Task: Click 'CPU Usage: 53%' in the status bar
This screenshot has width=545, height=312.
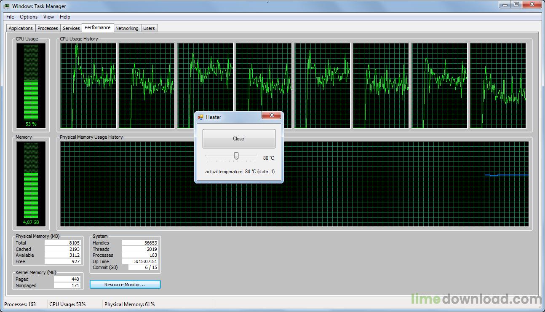Action: (x=67, y=304)
